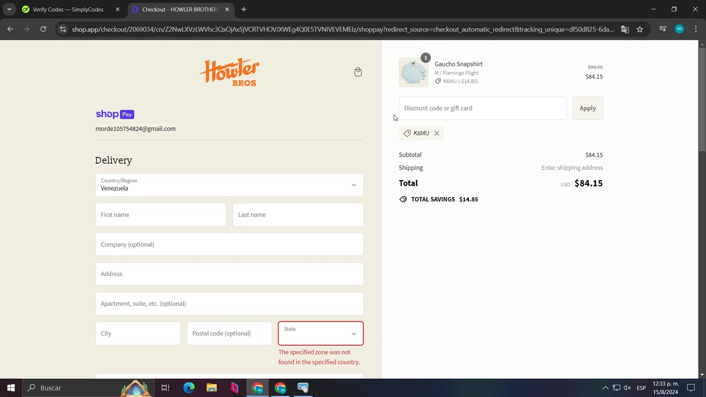Screen dimensions: 706x397
Task: Open the on-screen keyboard taskbar app
Action: pyautogui.click(x=303, y=388)
